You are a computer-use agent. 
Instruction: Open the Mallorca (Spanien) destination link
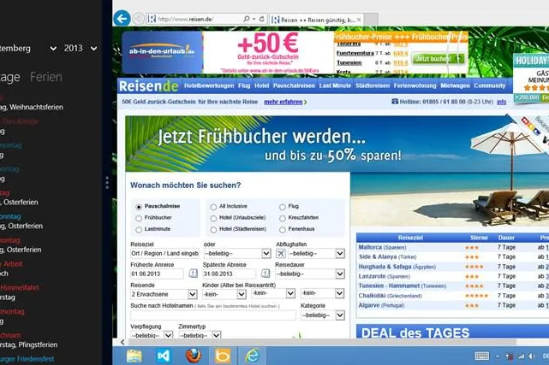point(382,247)
